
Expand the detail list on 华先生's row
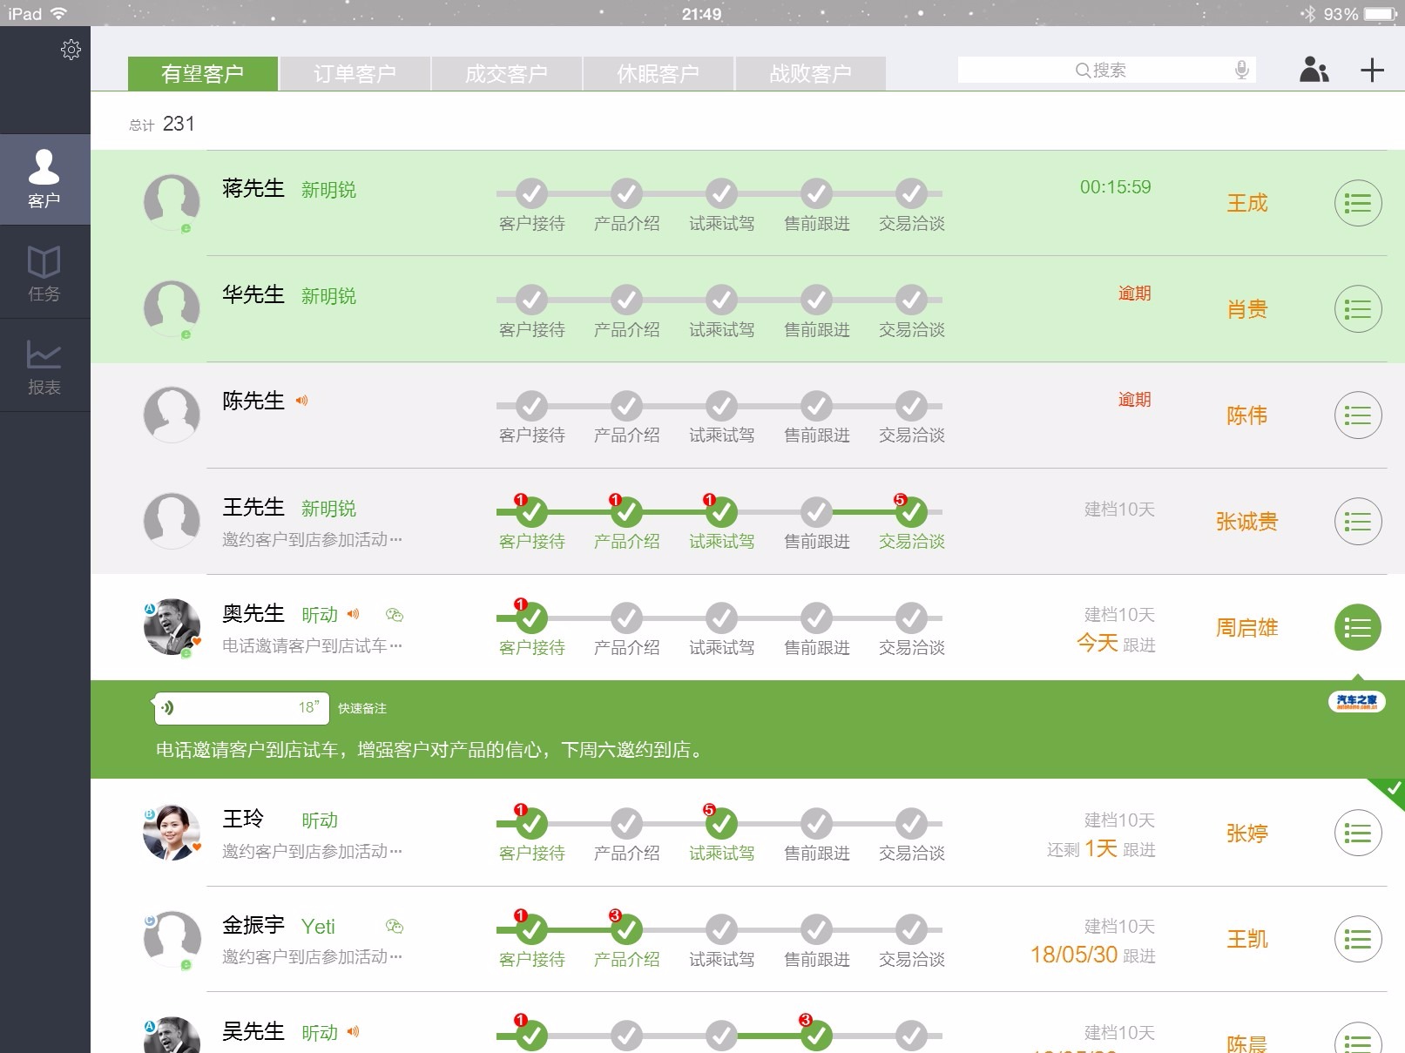point(1357,309)
